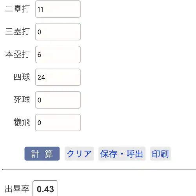Click the horizontal divider above the result
196x196 pixels.
pyautogui.click(x=99, y=169)
